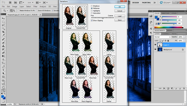
Task: Select the History Brush tool
Action: (x=3, y=49)
